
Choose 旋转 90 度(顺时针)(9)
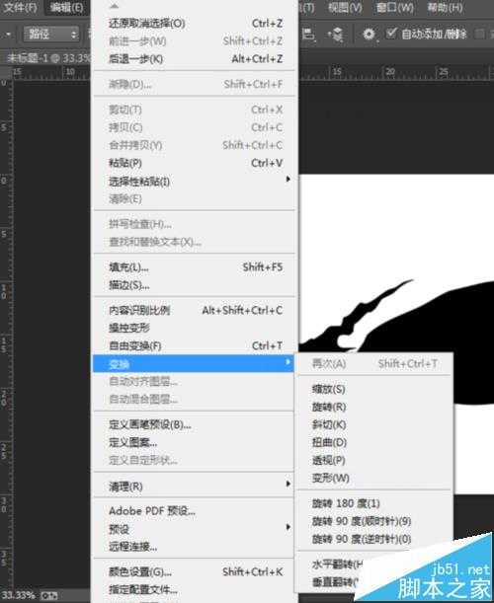pyautogui.click(x=374, y=521)
